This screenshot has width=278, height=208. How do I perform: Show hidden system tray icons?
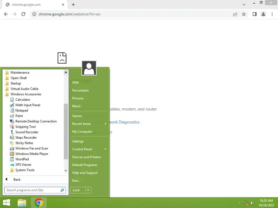click(x=239, y=203)
